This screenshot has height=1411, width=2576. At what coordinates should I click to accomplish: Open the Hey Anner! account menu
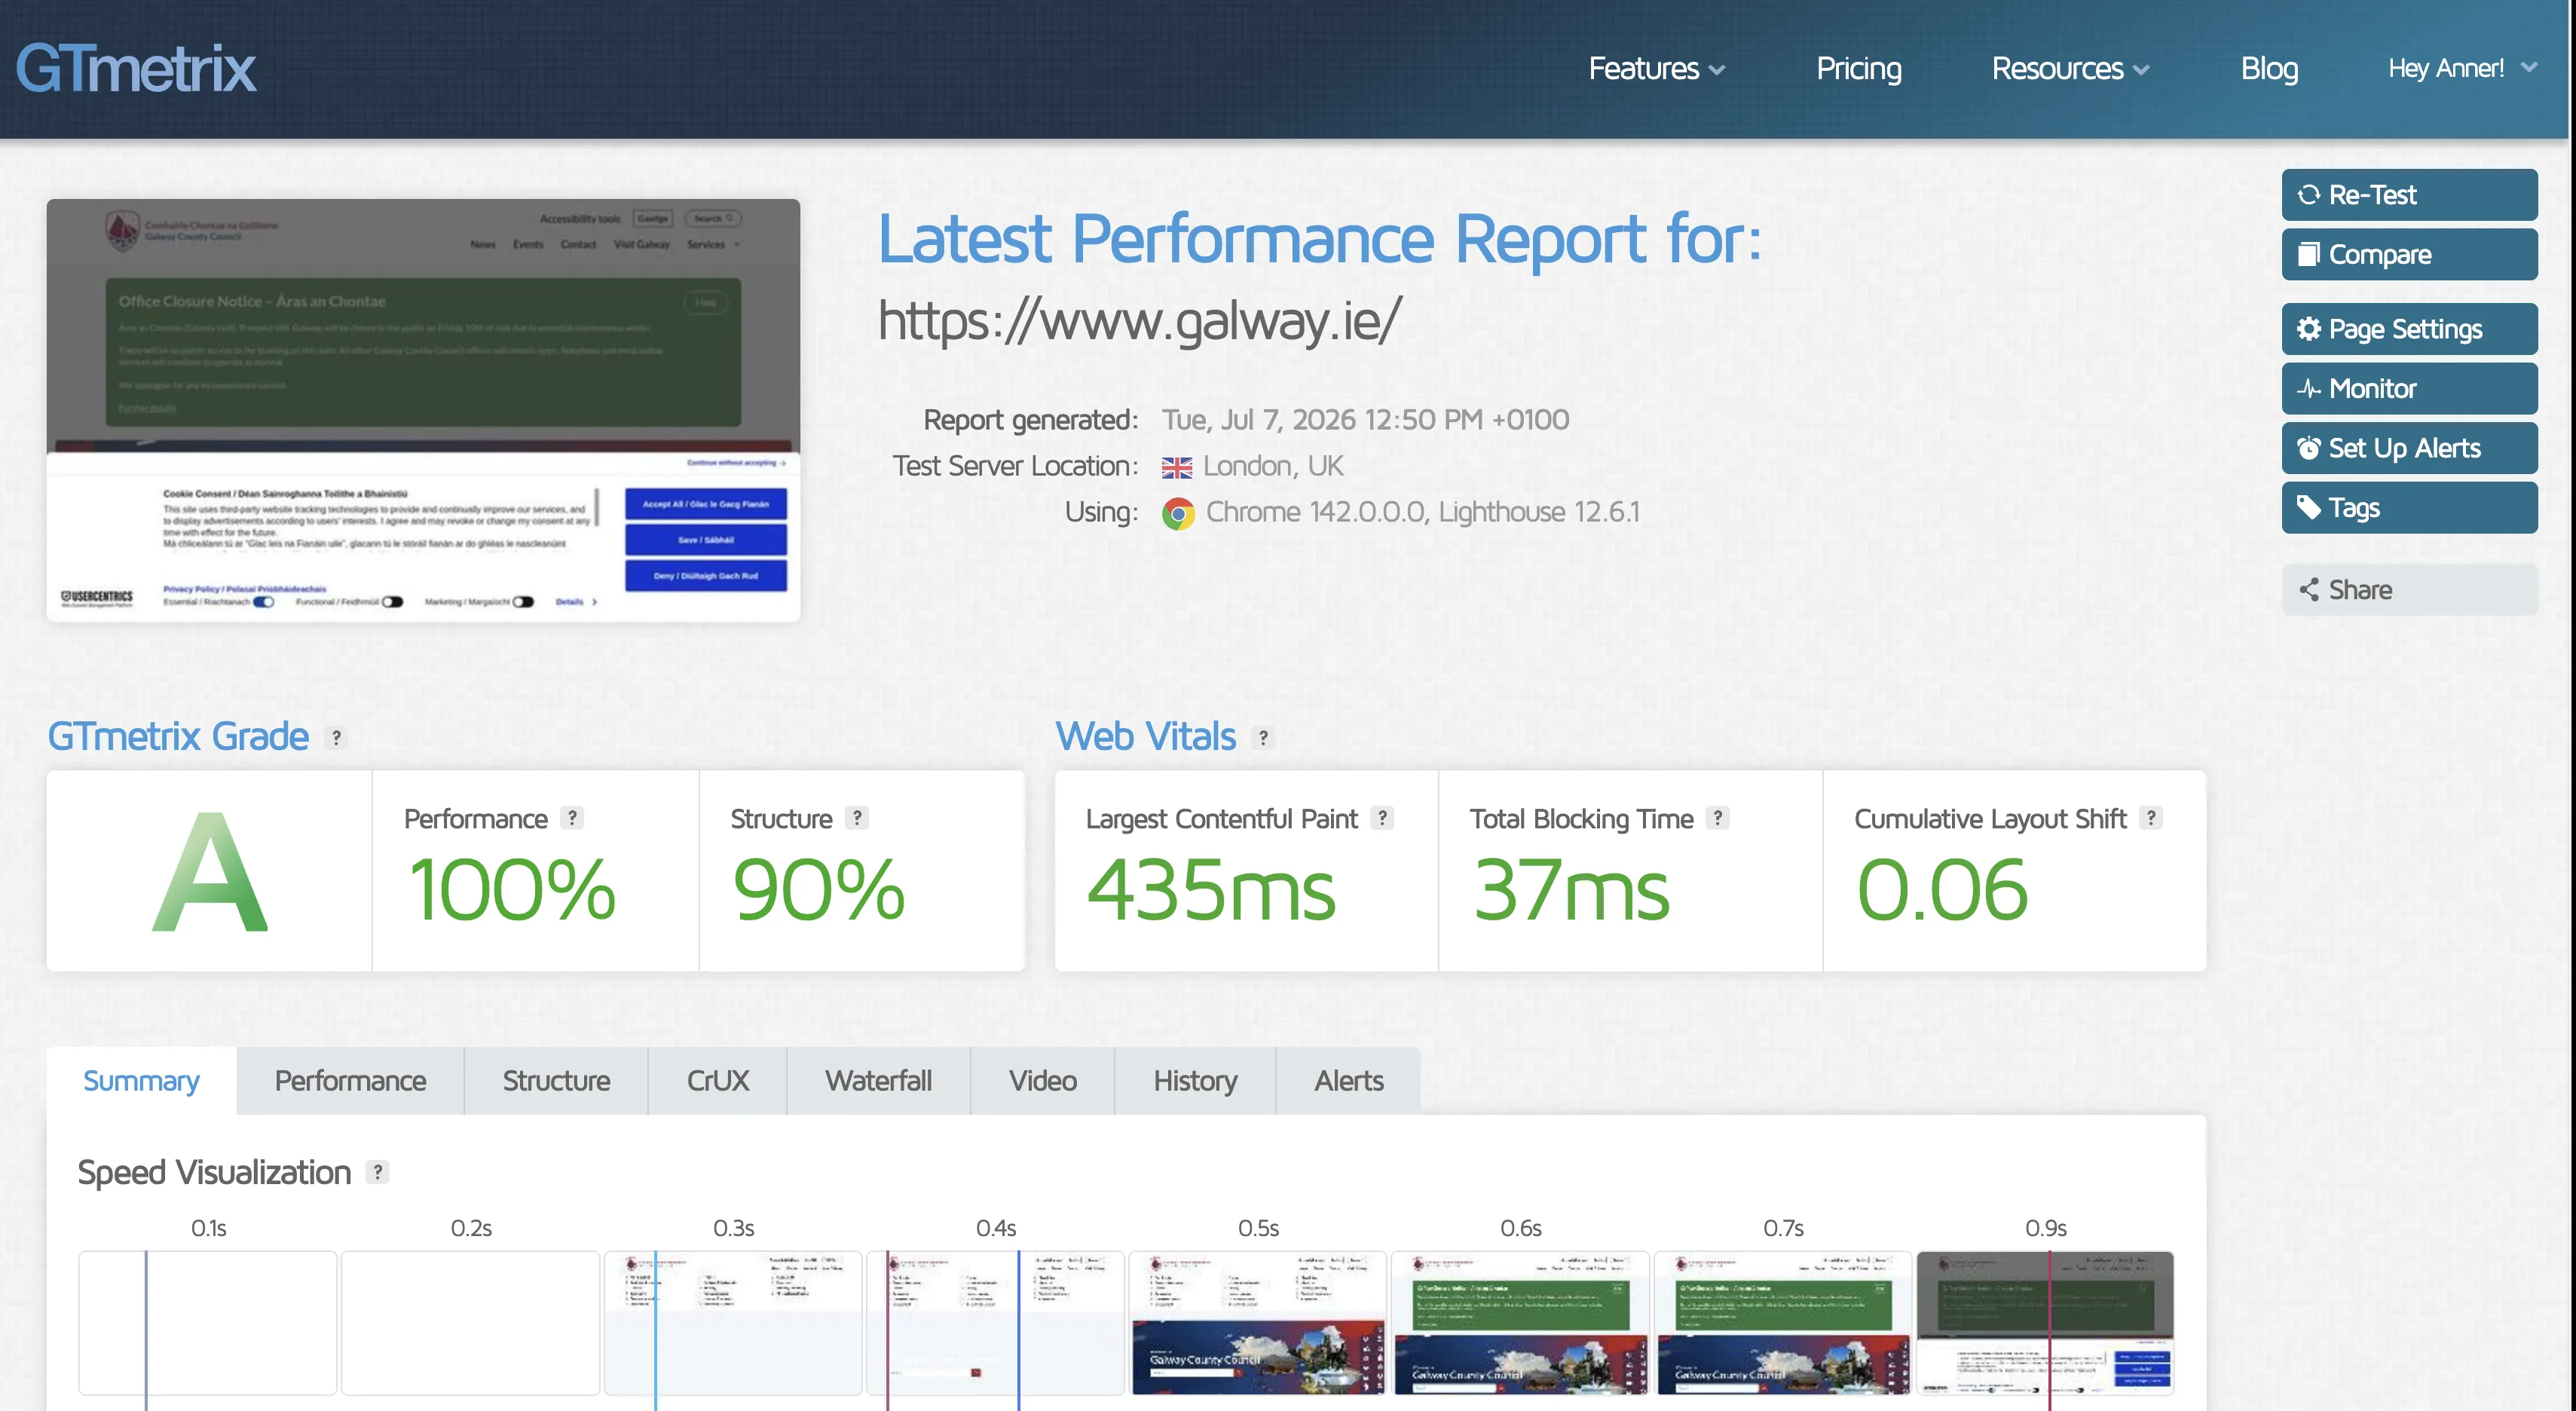2462,68
